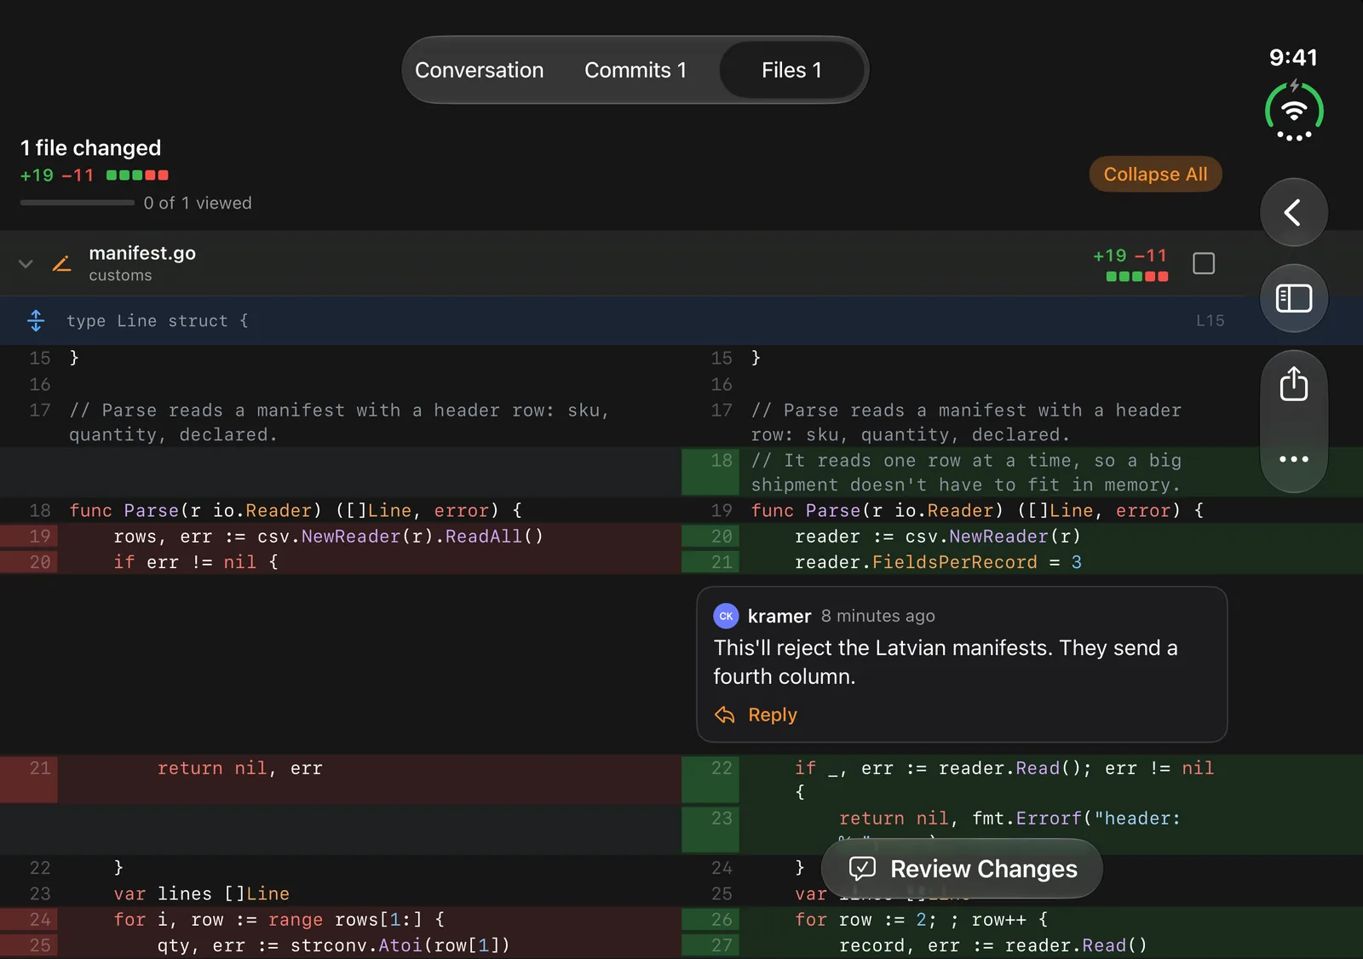Image resolution: width=1363 pixels, height=959 pixels.
Task: Click Reply under kramer's comment
Action: [x=772, y=715]
